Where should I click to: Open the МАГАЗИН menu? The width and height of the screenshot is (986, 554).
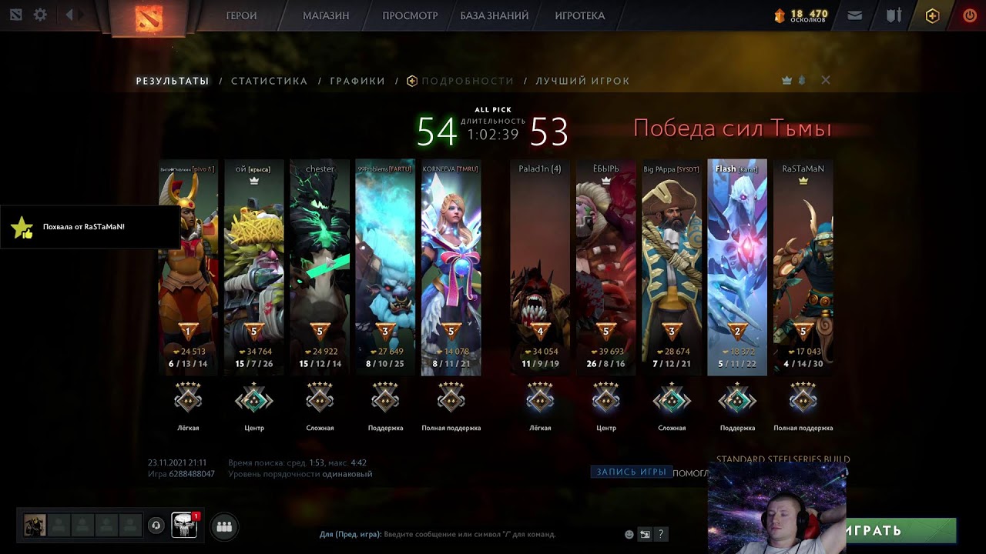coord(326,15)
